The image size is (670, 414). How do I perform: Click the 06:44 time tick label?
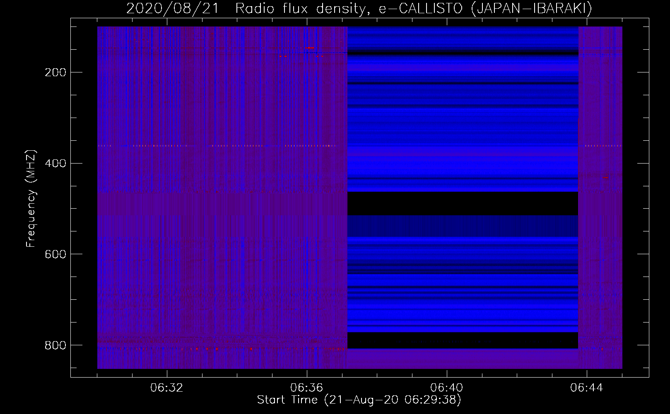(587, 388)
